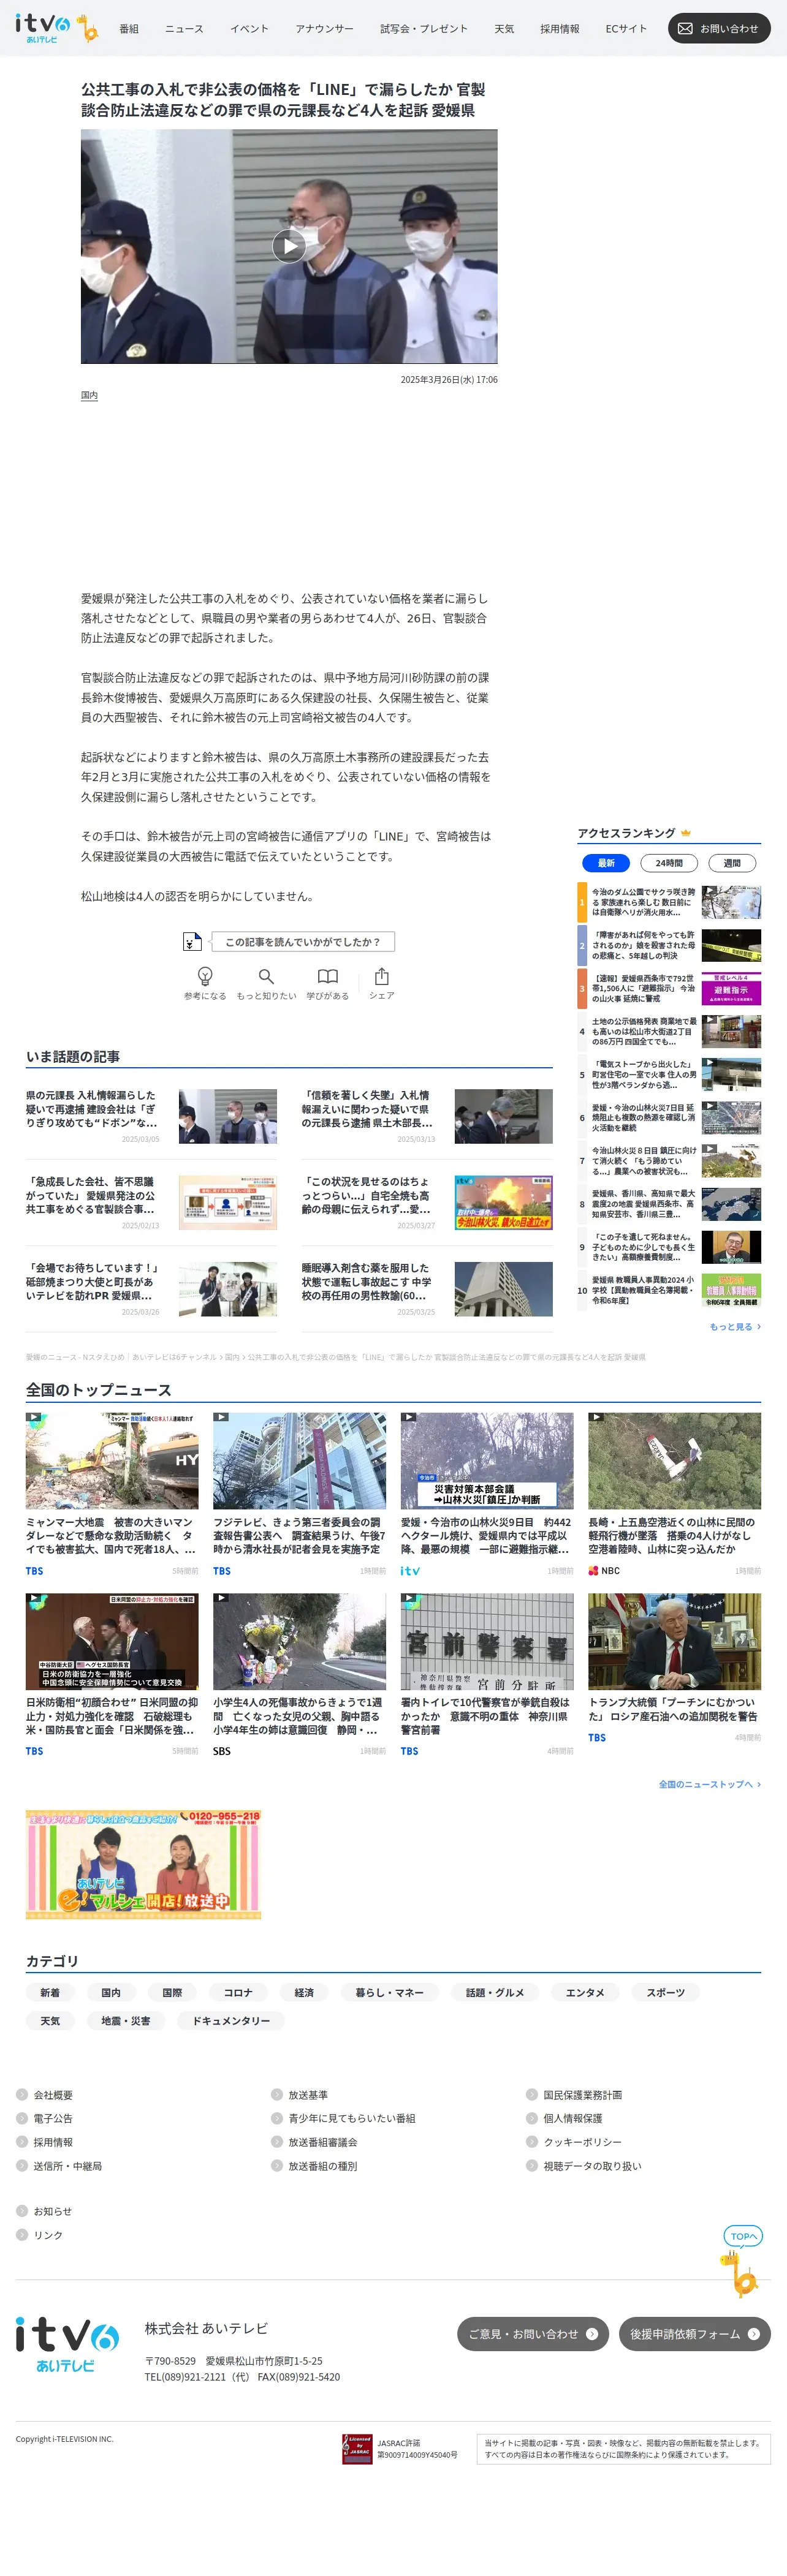
Task: Click 全国のニューストップへ link
Action: tap(709, 1784)
